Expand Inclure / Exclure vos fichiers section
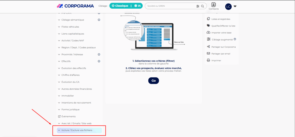295x137 pixels. pyautogui.click(x=77, y=130)
